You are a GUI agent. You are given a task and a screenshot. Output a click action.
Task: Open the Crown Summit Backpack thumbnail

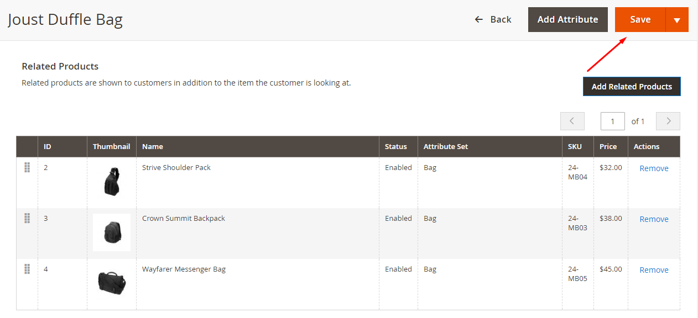(x=112, y=232)
